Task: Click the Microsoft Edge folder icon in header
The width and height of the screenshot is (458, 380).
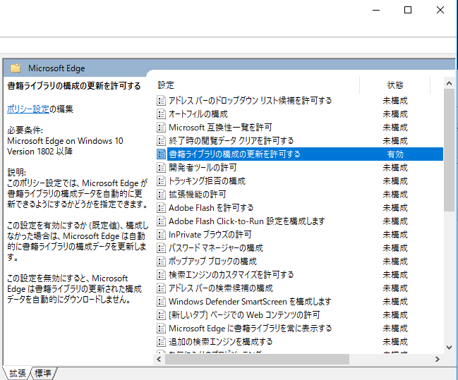Action: (16, 68)
